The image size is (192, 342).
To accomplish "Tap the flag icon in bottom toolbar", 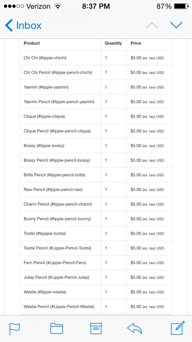I will 15,329.
